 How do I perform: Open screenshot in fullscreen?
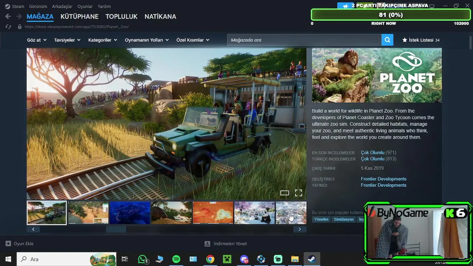(x=298, y=193)
